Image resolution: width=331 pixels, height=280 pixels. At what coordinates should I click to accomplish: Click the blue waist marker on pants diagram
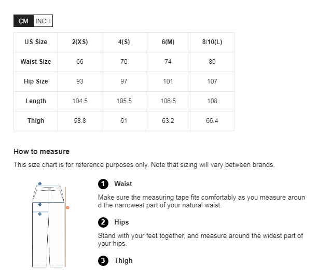40,184
